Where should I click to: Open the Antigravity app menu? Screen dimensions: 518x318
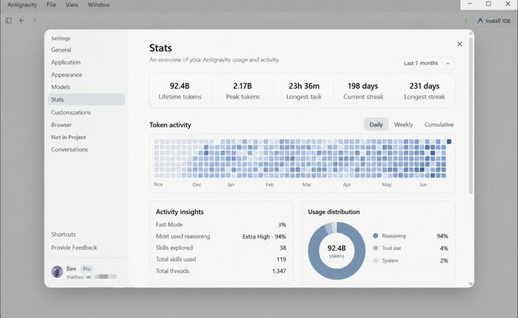tap(22, 5)
